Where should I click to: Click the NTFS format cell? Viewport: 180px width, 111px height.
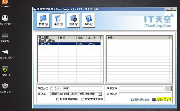[82, 44]
